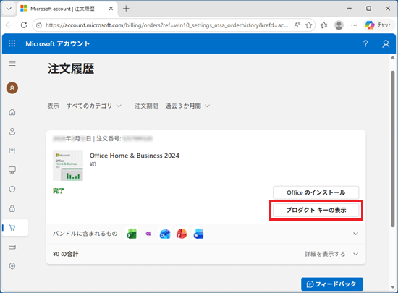Add this page to favorites star
This screenshot has width=398, height=293.
click(309, 25)
